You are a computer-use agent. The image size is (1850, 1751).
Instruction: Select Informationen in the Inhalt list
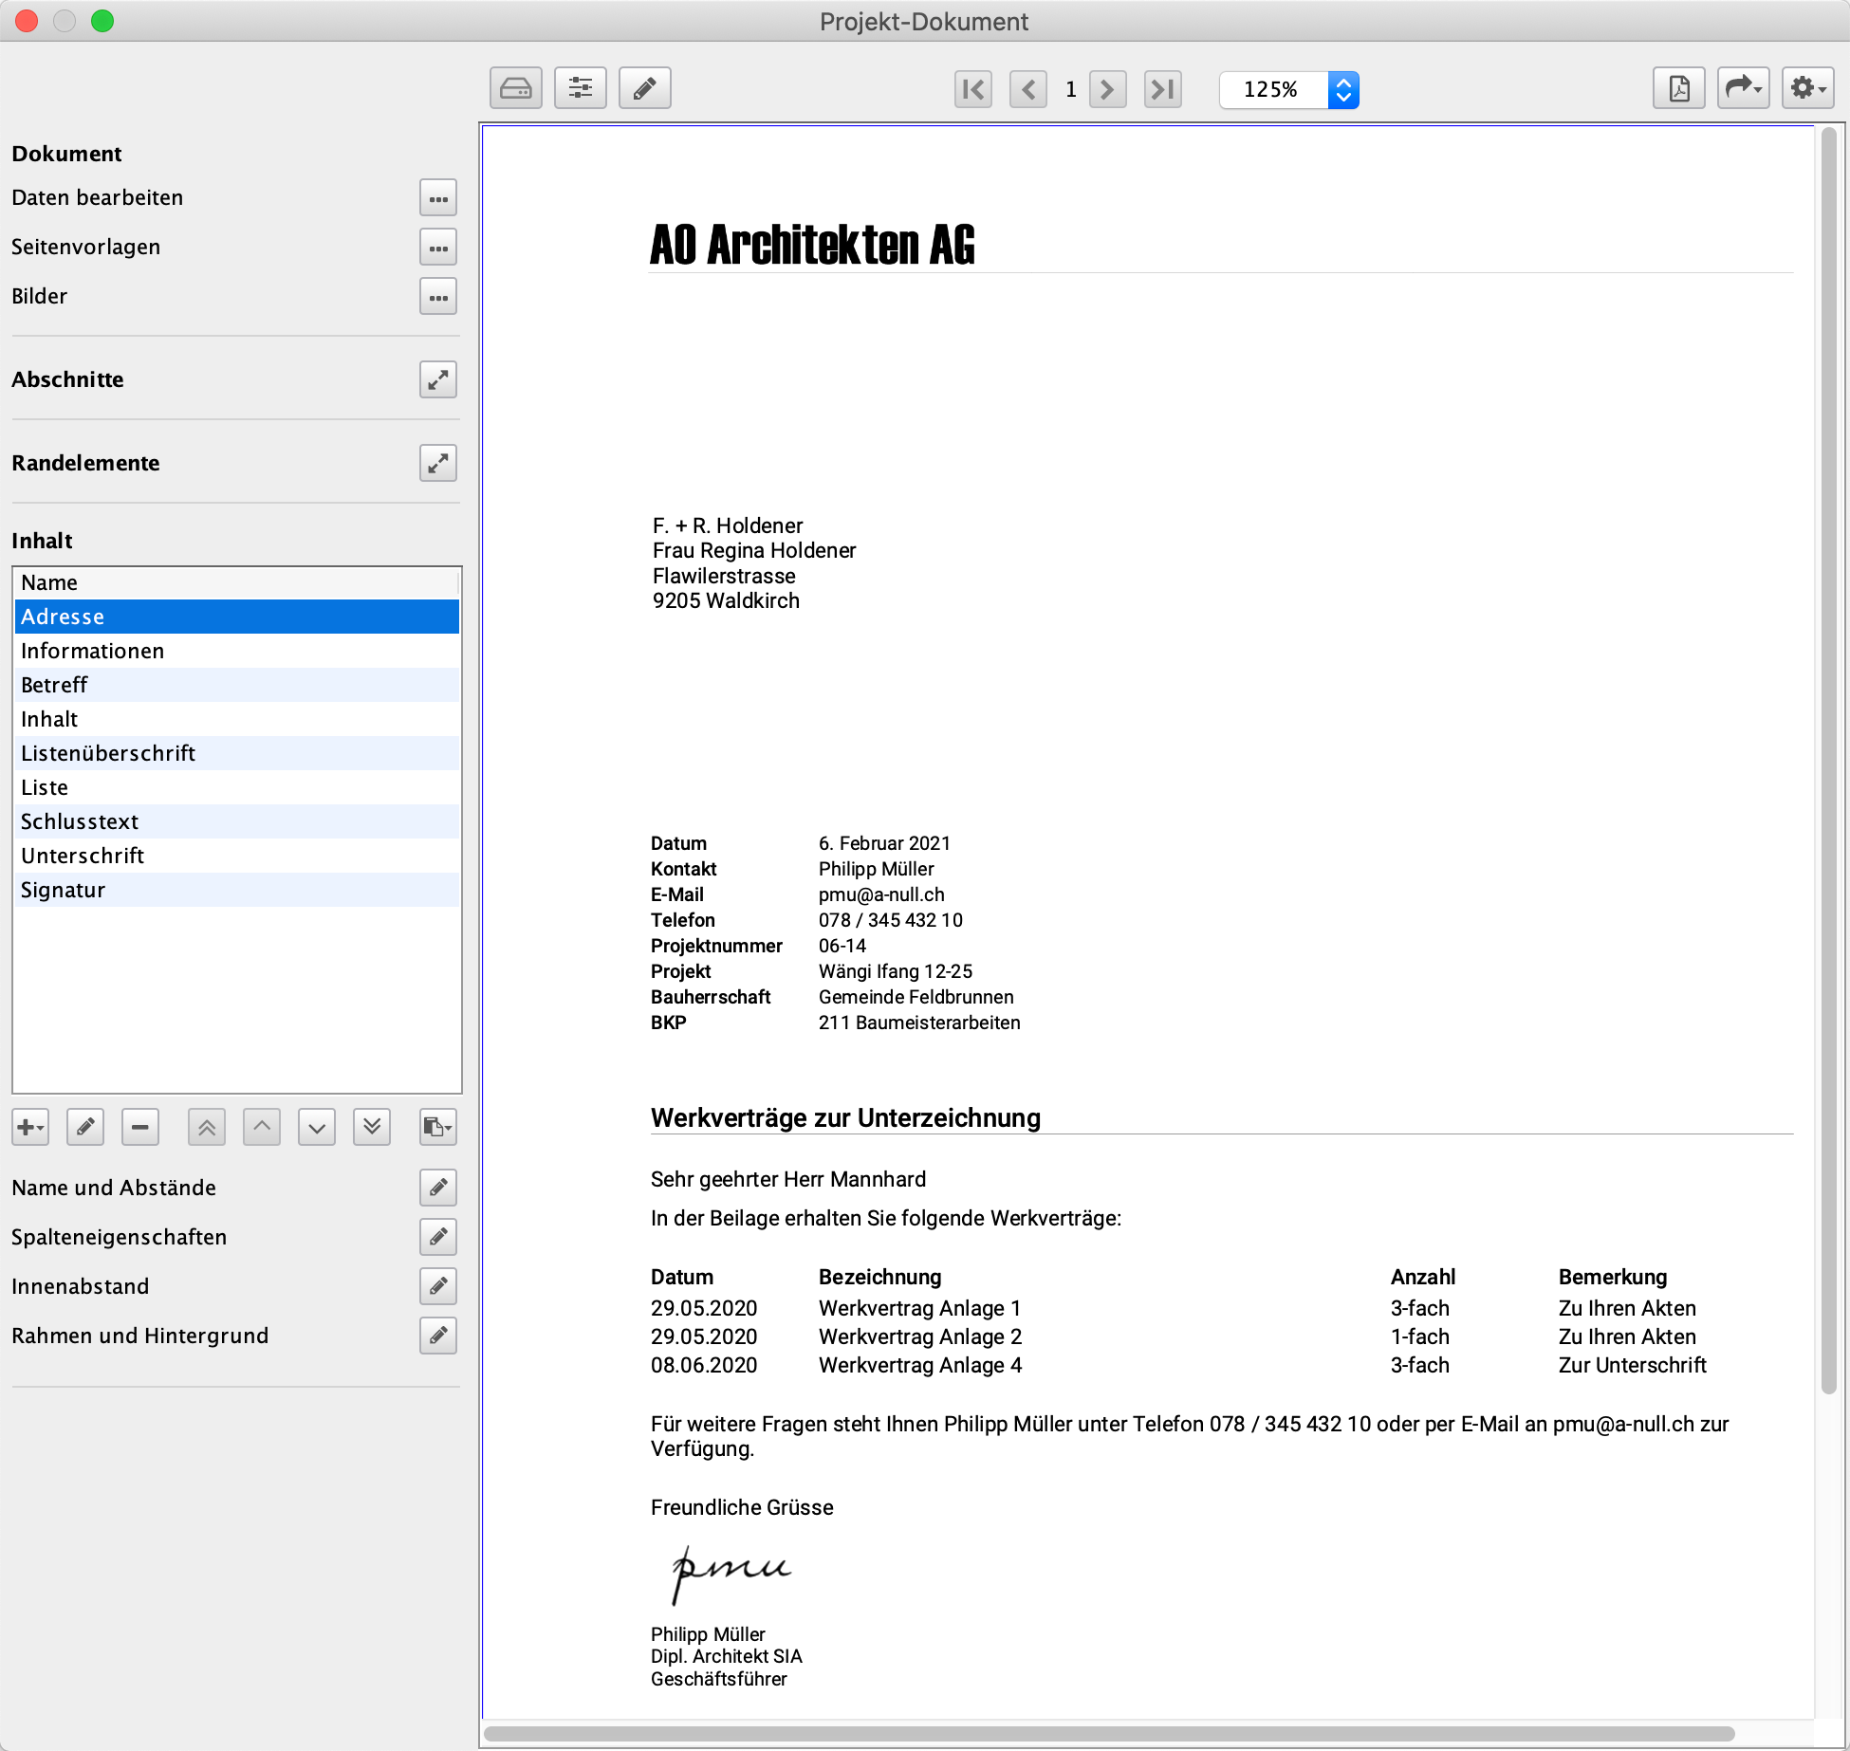click(x=236, y=651)
